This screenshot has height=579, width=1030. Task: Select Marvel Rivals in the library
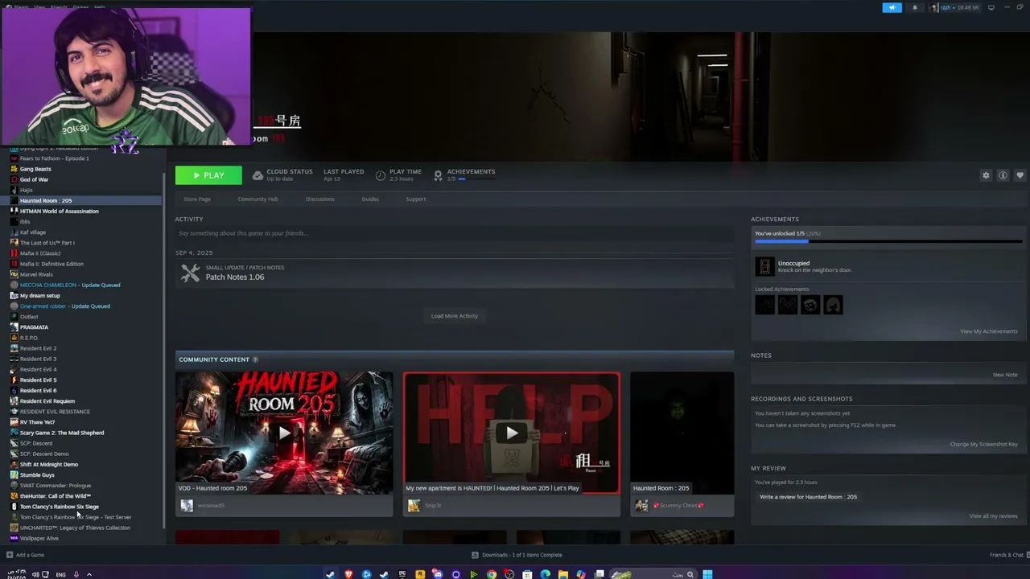[36, 274]
